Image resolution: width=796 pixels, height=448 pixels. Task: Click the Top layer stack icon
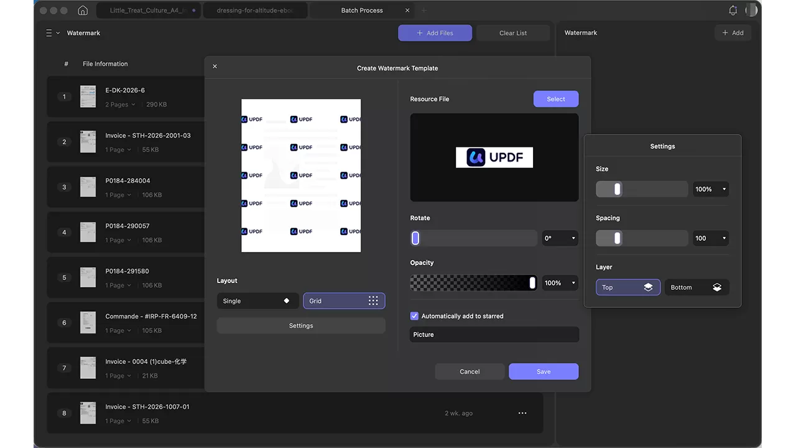point(648,287)
